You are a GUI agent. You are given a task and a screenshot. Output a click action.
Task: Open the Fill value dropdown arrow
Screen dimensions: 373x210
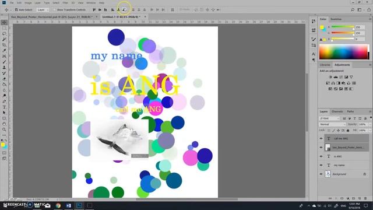click(370, 131)
